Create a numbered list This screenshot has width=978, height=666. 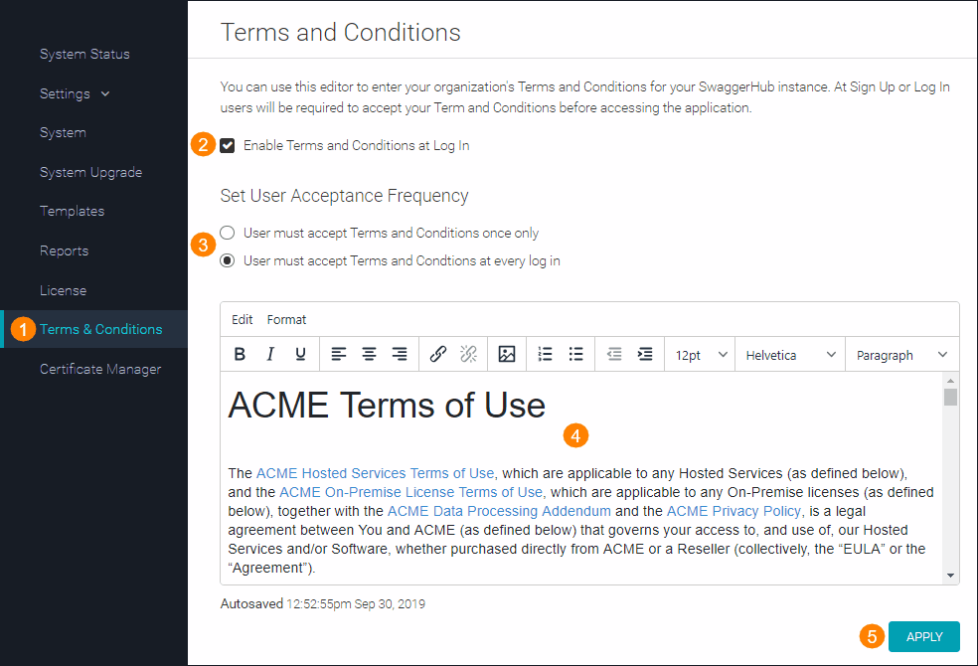(x=545, y=354)
